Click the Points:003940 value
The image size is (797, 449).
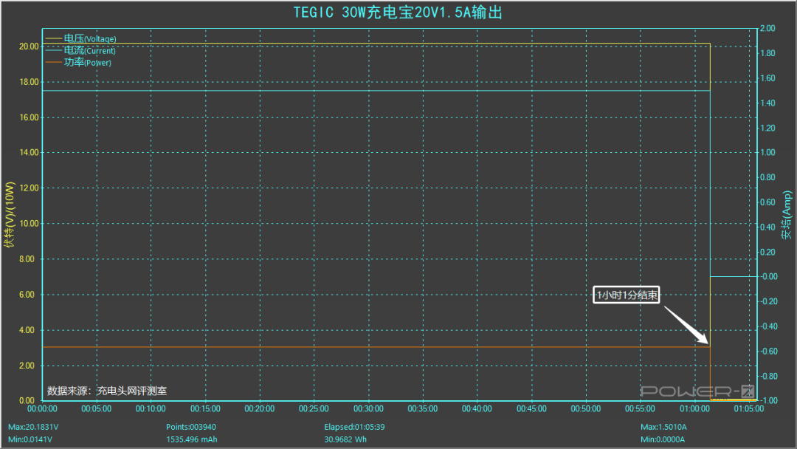click(x=191, y=427)
